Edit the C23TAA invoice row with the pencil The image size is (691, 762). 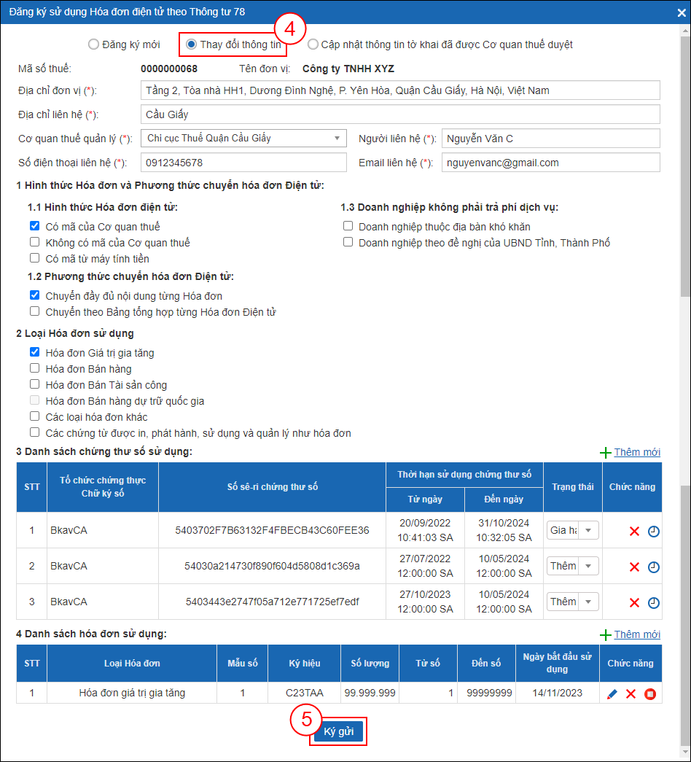(x=612, y=694)
